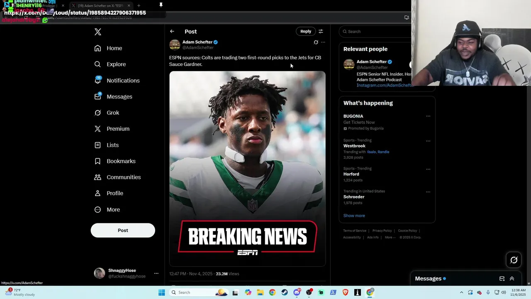Open the reply filter settings icon
This screenshot has height=299, width=531.
pos(321,32)
